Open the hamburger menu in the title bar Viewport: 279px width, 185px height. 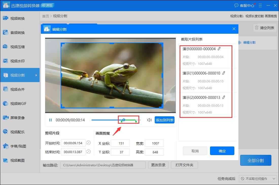coord(260,5)
